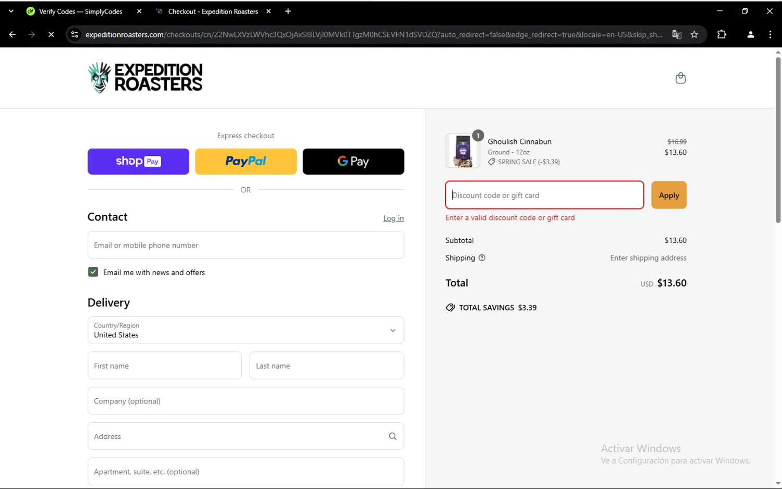Open the shopping bag cart icon
Viewport: 782px width, 489px height.
680,78
